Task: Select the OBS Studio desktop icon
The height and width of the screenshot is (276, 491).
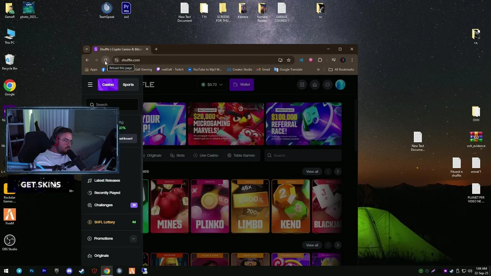Action: click(10, 243)
